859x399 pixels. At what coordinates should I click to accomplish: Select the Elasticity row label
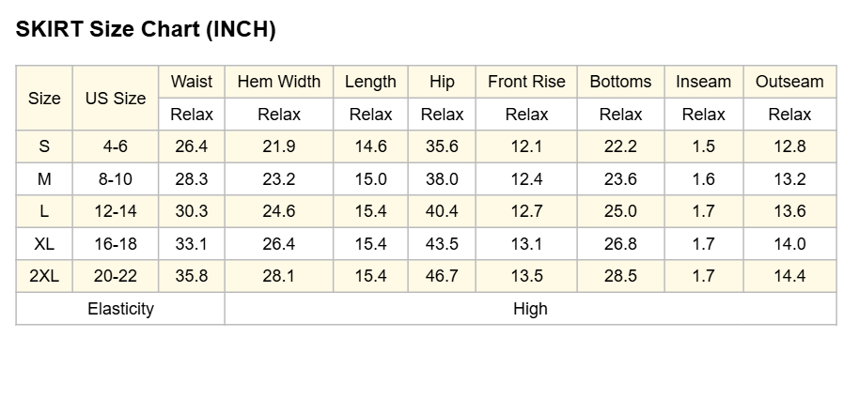(120, 309)
